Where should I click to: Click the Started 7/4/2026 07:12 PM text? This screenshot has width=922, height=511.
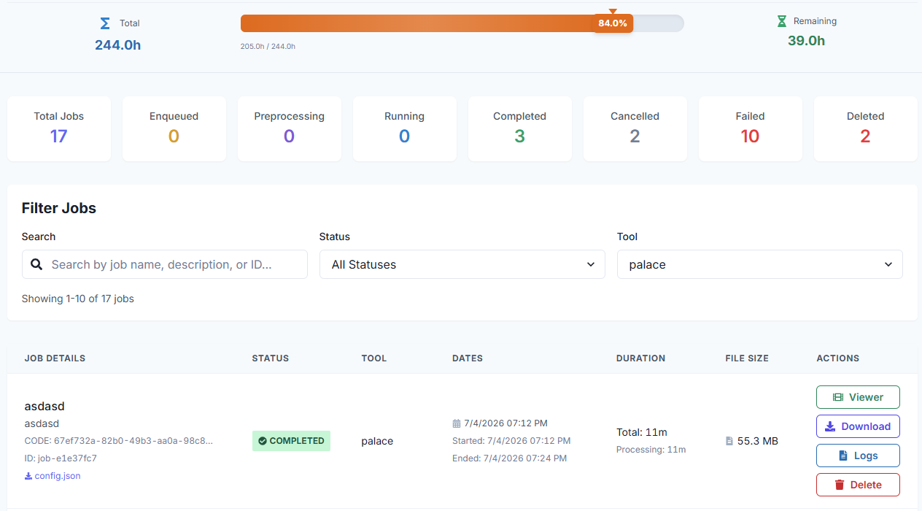511,441
